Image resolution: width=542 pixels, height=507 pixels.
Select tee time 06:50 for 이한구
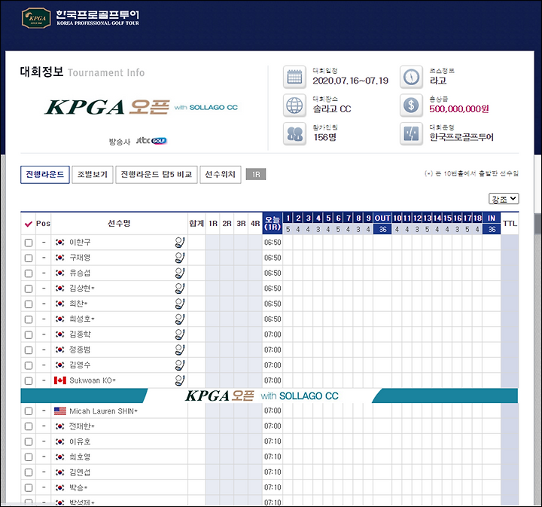click(x=273, y=243)
